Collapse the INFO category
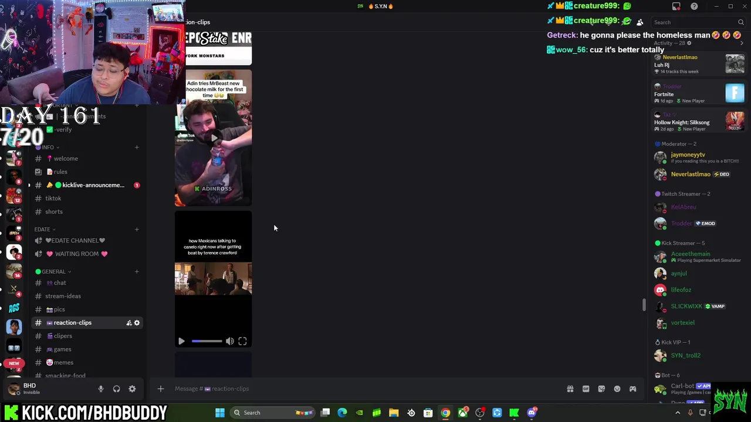Screen dimensions: 751x422 48,147
